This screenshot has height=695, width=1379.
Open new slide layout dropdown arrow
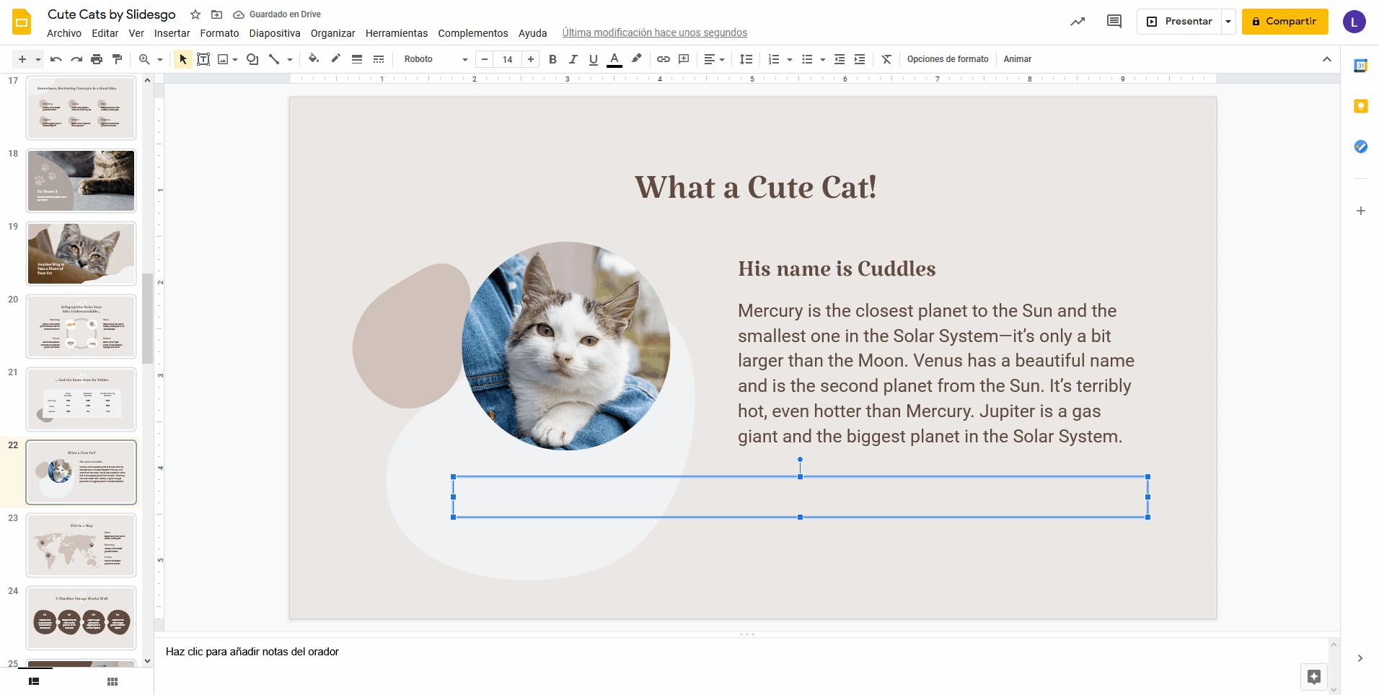click(38, 59)
